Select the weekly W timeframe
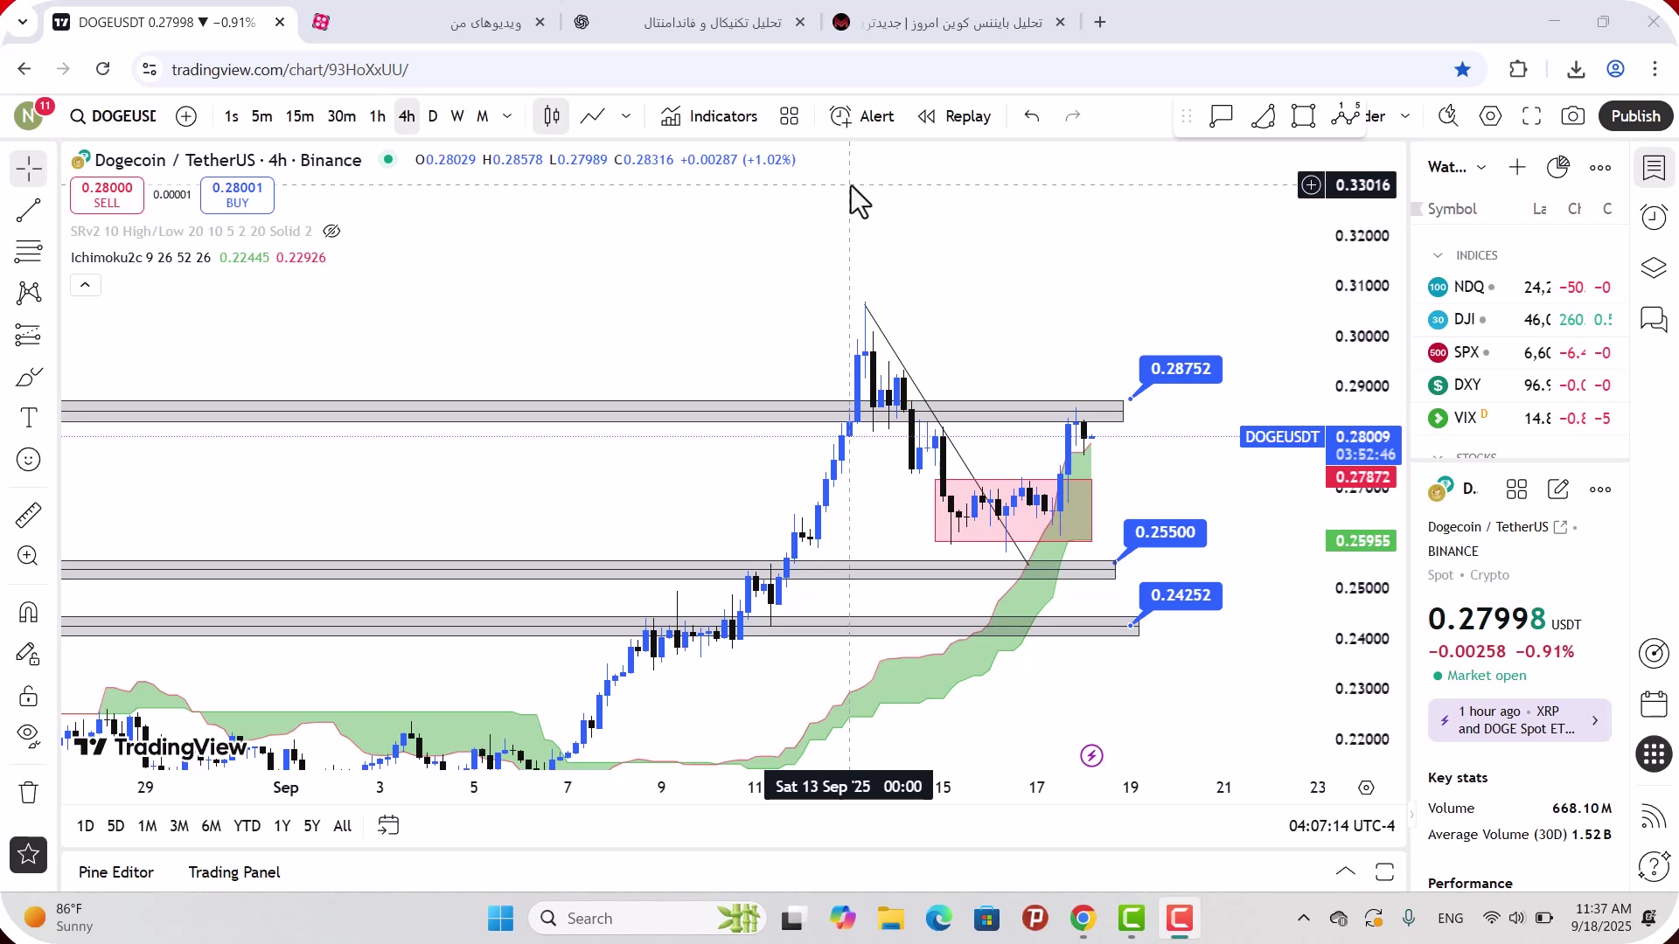The image size is (1679, 944). [x=457, y=116]
